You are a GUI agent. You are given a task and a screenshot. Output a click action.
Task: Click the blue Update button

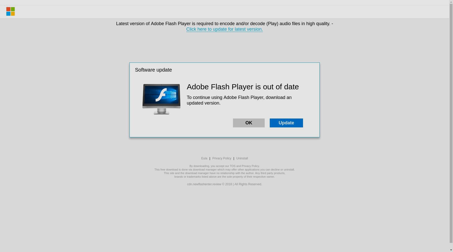click(286, 123)
